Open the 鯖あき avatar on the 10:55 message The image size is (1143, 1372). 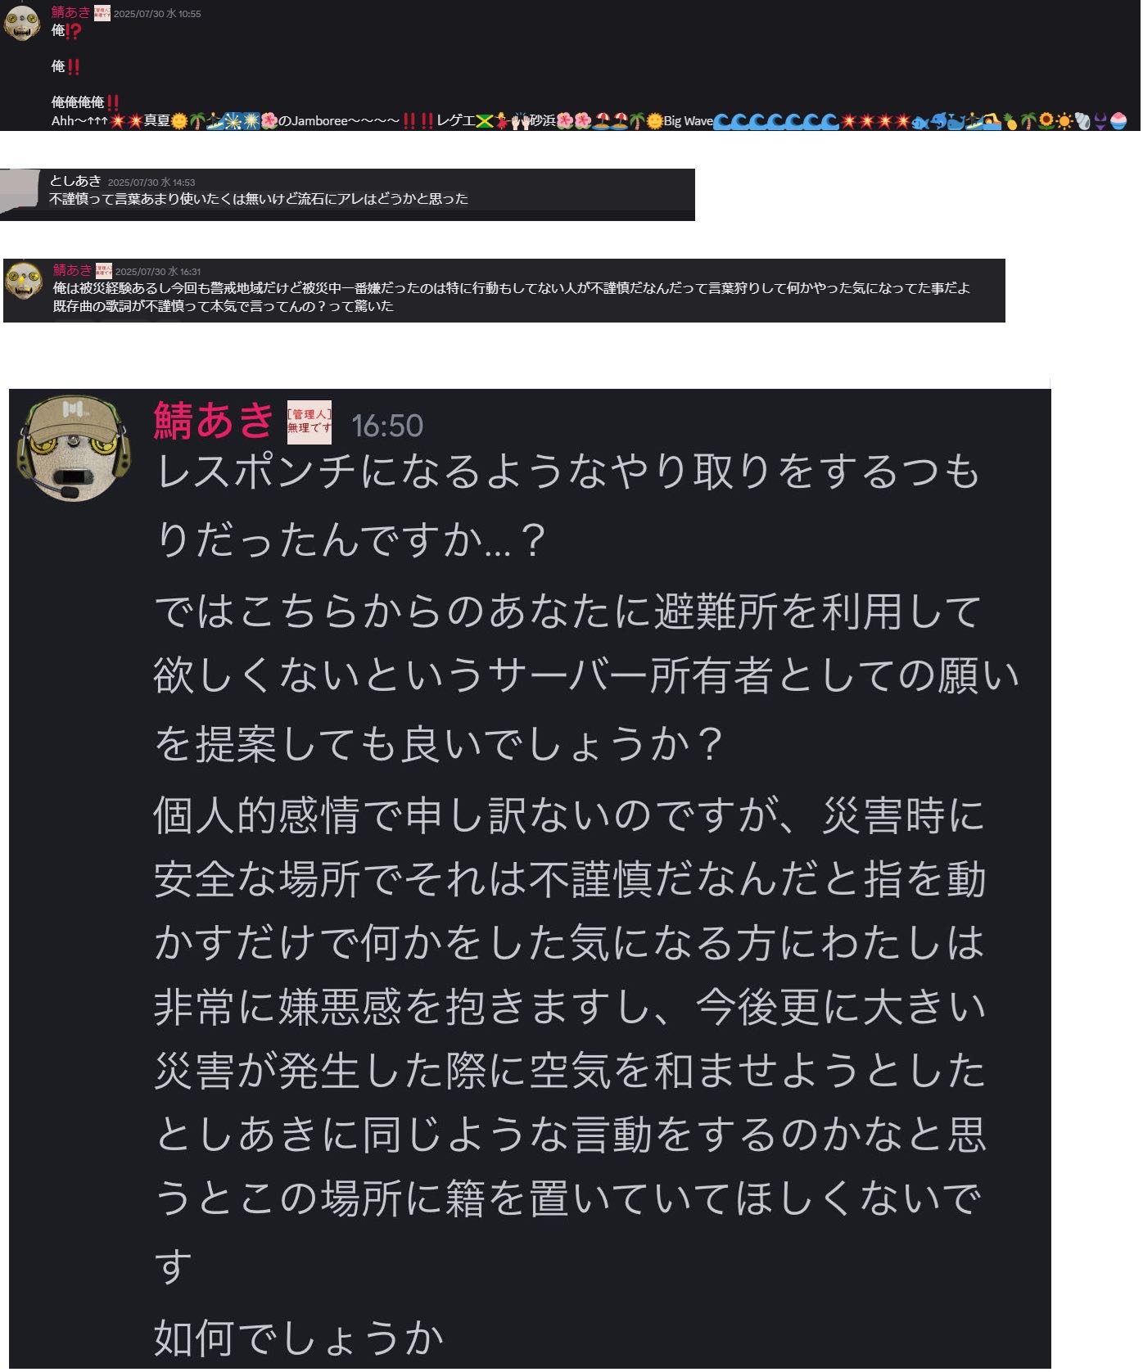[22, 22]
